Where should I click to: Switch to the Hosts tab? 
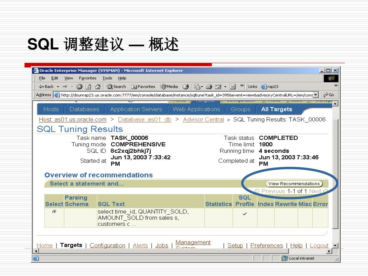[x=51, y=109]
